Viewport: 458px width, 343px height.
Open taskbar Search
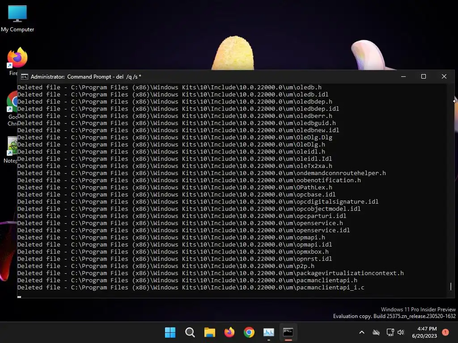click(190, 332)
